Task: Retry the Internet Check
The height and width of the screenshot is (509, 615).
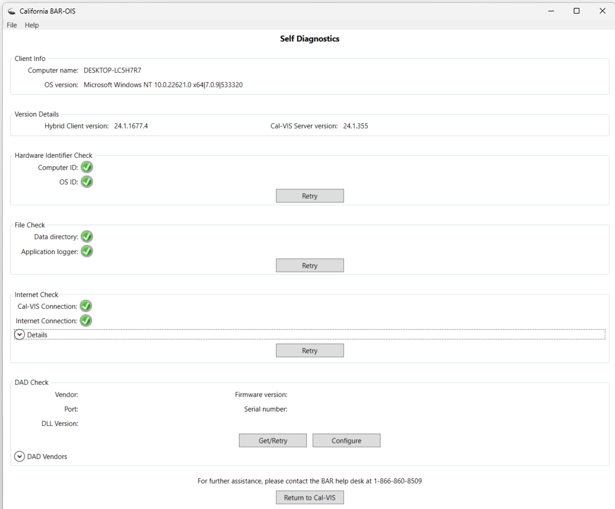Action: 309,351
